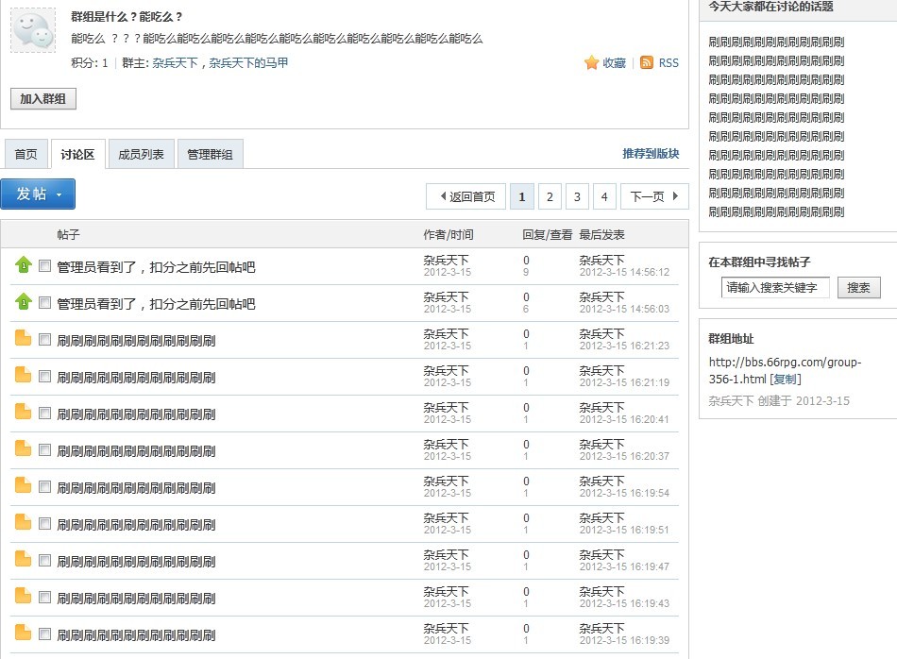The width and height of the screenshot is (897, 659).
Task: Click the folder icon of the 16:21:23 thread
Action: (x=23, y=338)
